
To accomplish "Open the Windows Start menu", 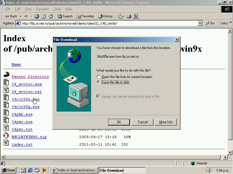I will click(9, 170).
